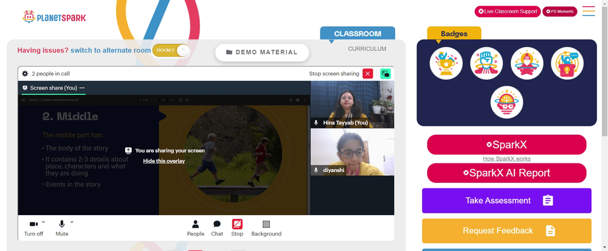Open the DEMO MATERIAL folder button

(262, 52)
